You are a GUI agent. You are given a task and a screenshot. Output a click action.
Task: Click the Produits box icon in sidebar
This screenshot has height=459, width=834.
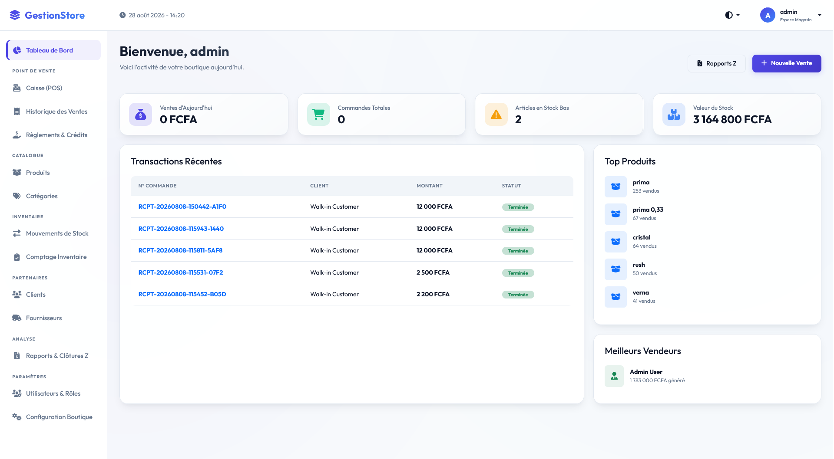pos(17,173)
